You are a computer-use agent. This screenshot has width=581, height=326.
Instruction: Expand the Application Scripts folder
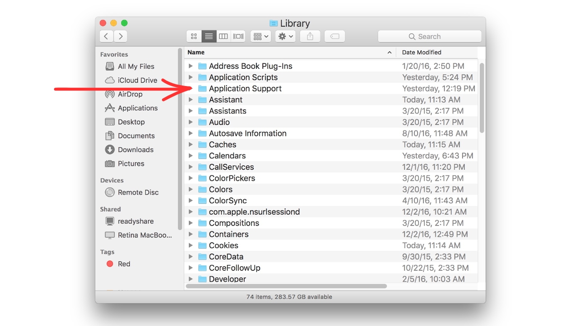tap(191, 77)
